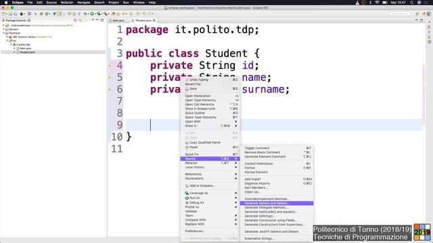Select the Student.java editor tab
This screenshot has height=243, width=433.
(143, 20)
